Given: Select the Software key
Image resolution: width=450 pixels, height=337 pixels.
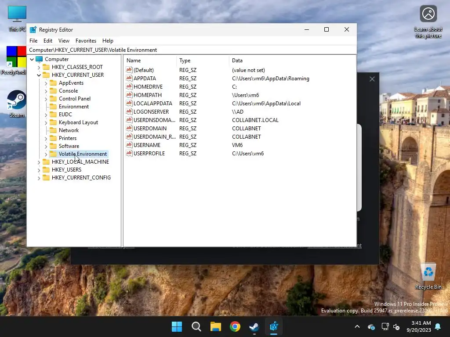Looking at the screenshot, I should pos(69,146).
